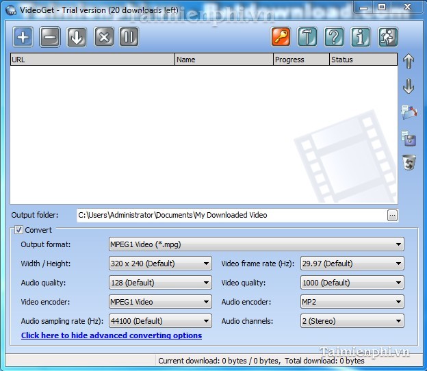Open Video frame rate dropdown
The image size is (427, 371).
click(352, 264)
